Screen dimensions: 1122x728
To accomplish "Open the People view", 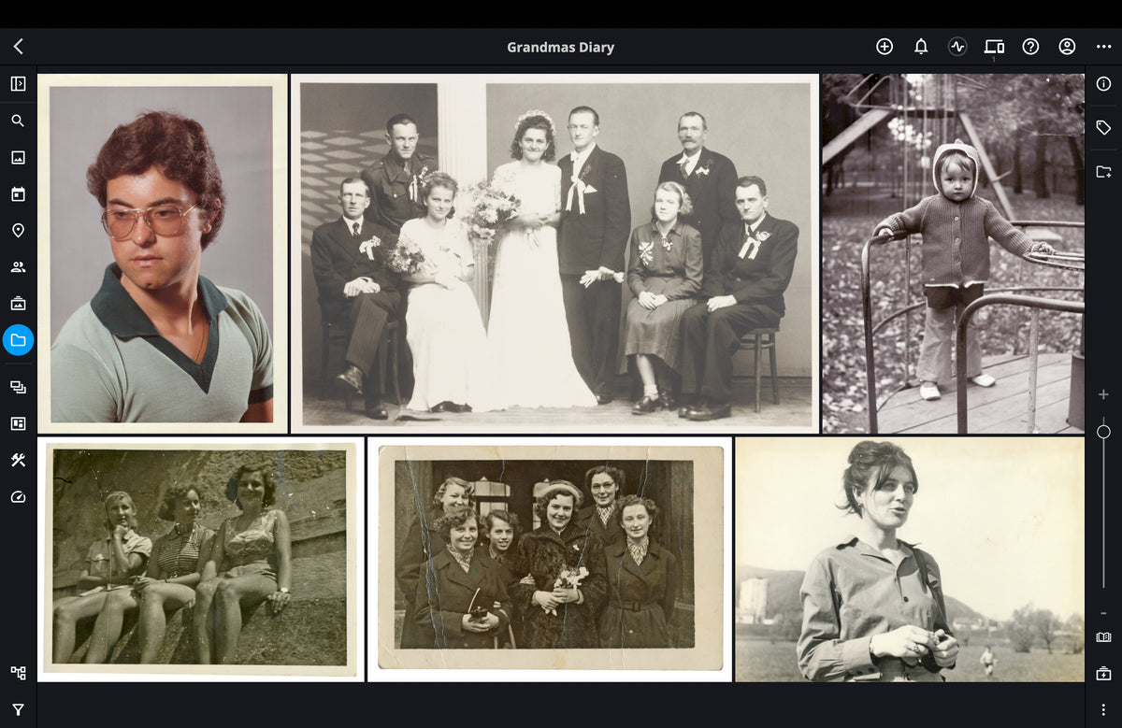I will pos(18,267).
